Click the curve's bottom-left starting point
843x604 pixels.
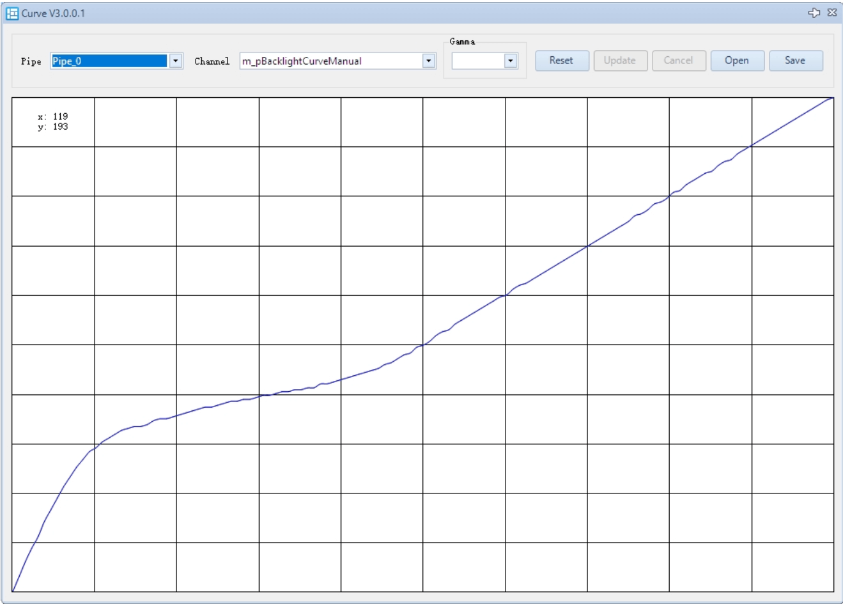click(13, 591)
